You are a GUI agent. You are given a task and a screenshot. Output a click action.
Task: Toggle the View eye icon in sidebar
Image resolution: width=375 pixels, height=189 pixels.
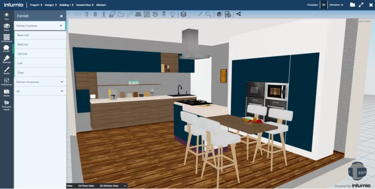6,16
